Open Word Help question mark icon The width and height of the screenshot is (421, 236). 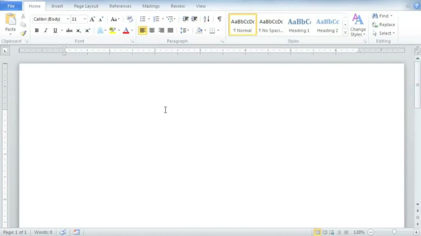click(416, 6)
